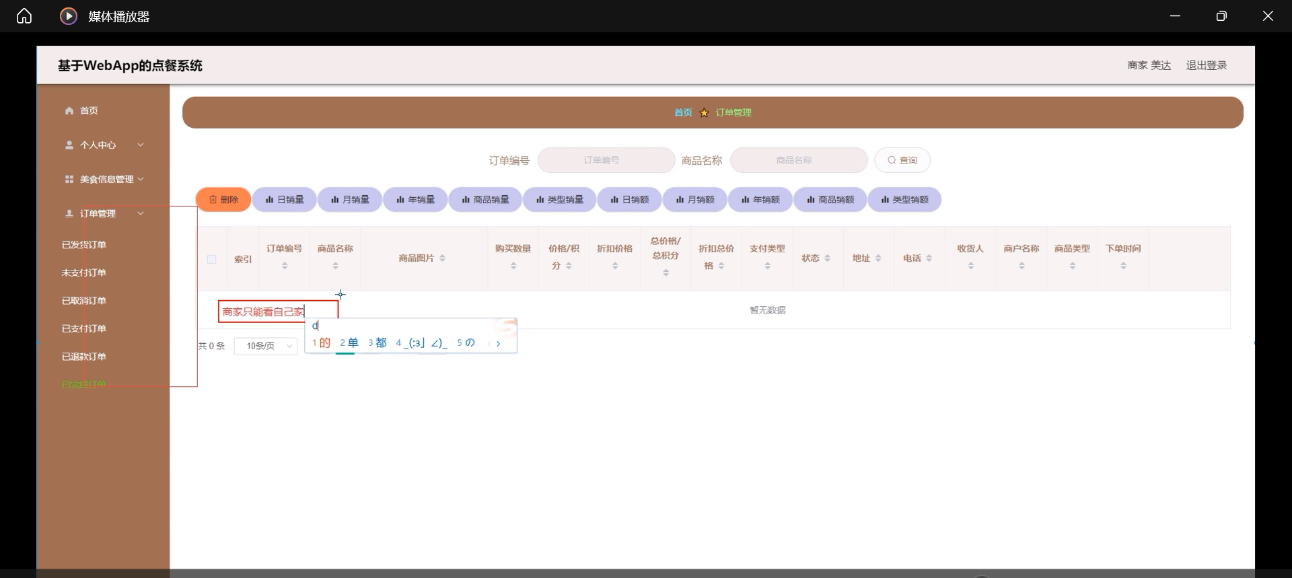This screenshot has height=578, width=1292.
Task: Expand the 个人中心 sidebar menu
Action: click(x=104, y=145)
